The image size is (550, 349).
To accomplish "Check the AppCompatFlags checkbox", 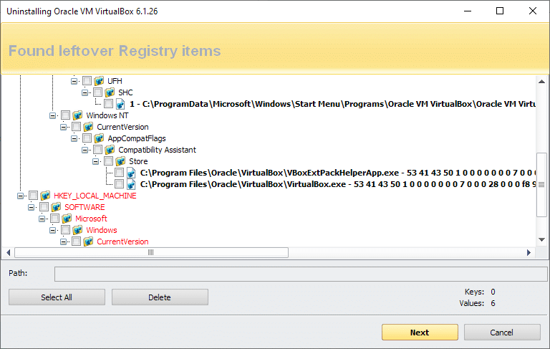I will coord(87,138).
